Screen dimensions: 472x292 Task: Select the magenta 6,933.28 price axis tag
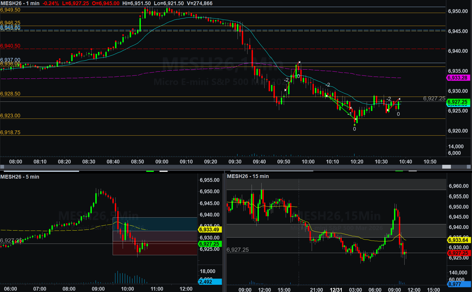click(x=458, y=78)
